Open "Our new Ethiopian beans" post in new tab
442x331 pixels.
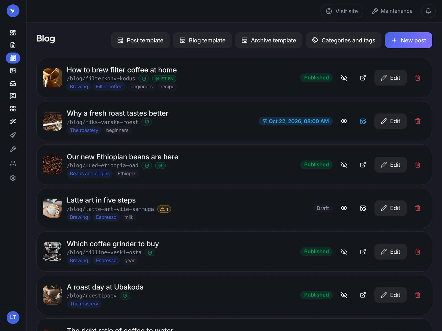[x=363, y=165]
